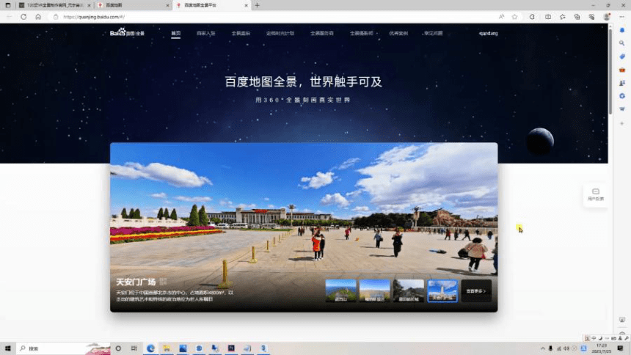
Task: Open the 常见问题 navigation item
Action: [433, 34]
